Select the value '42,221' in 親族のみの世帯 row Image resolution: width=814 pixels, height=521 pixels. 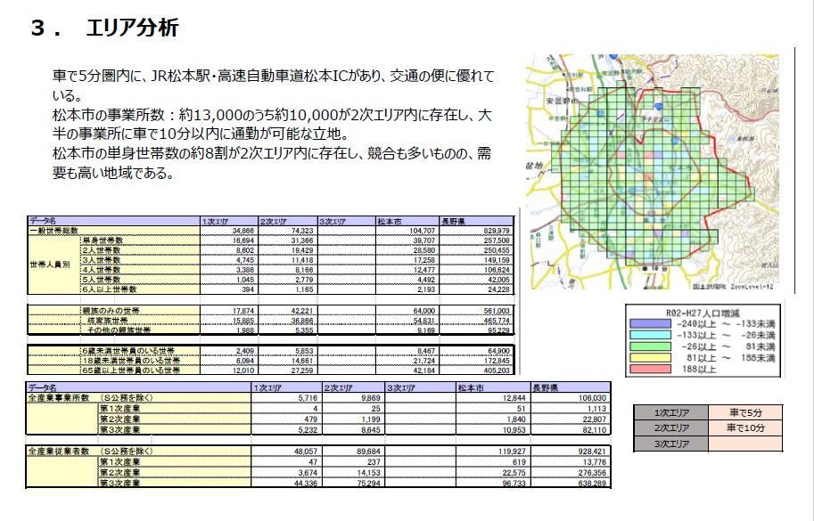point(301,311)
